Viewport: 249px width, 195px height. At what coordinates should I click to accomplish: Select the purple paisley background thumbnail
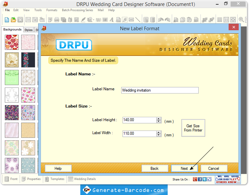pyautogui.click(x=12, y=113)
